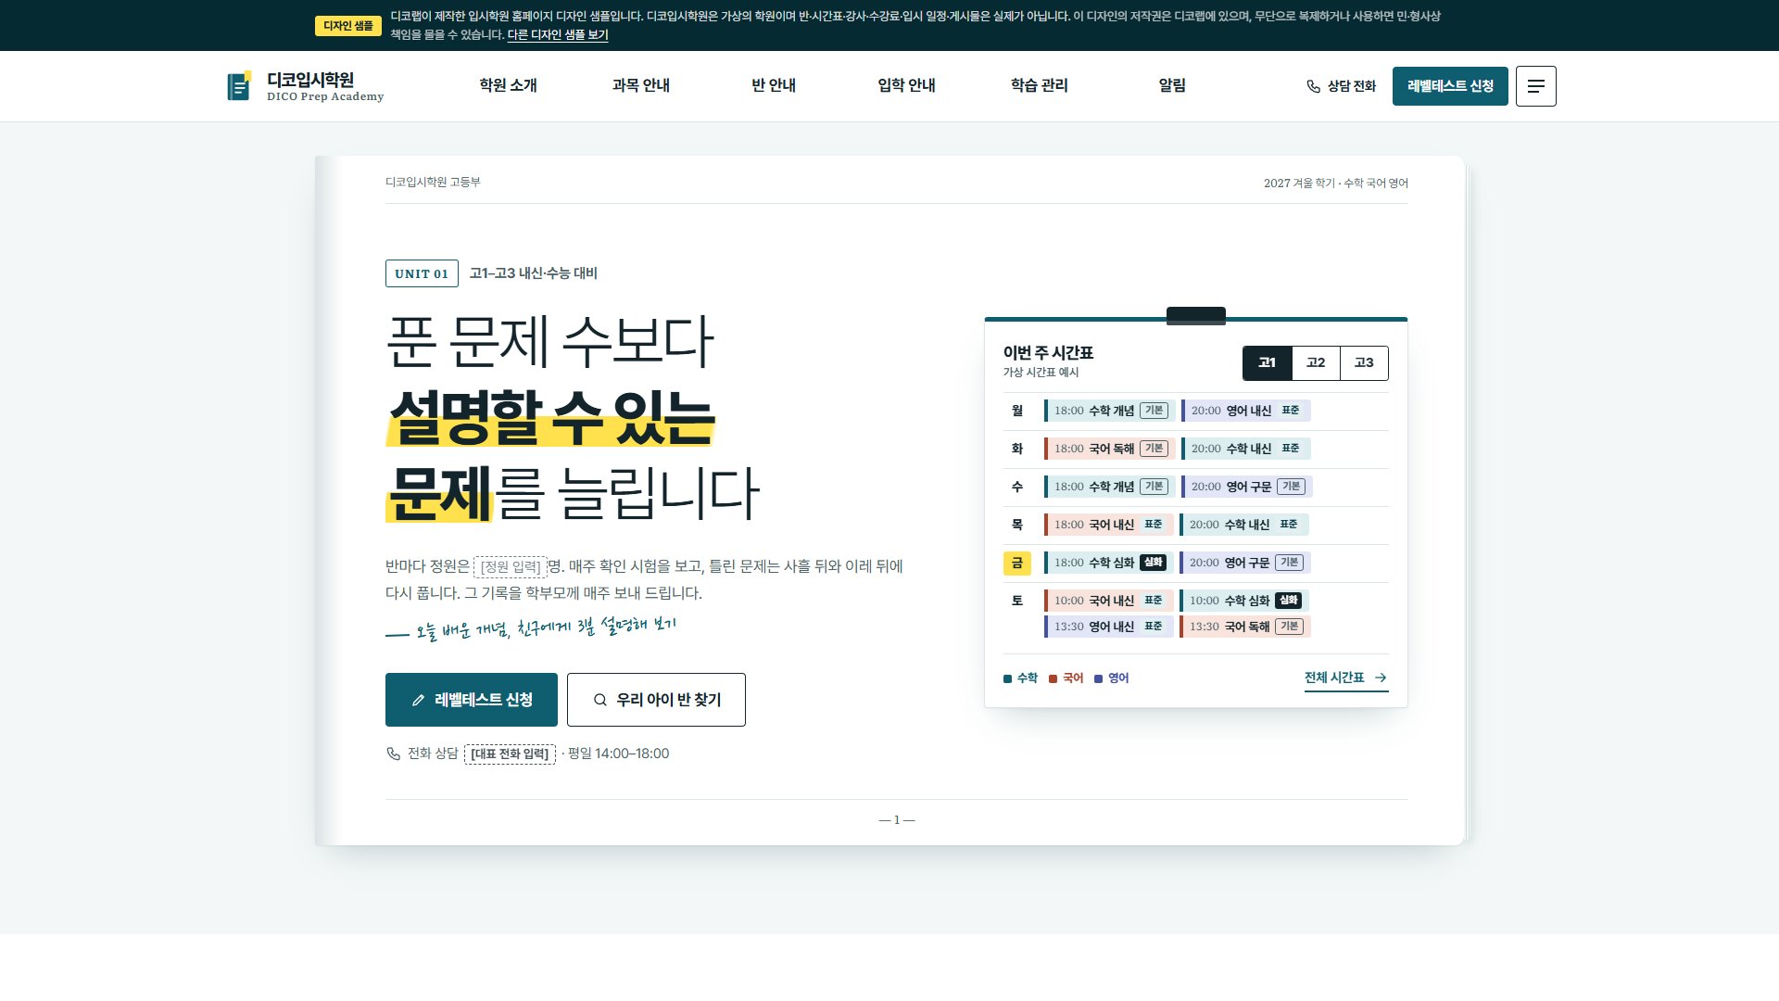Click Friday's 18:00 수학 심화 class
1779x1001 pixels.
pyautogui.click(x=1108, y=563)
